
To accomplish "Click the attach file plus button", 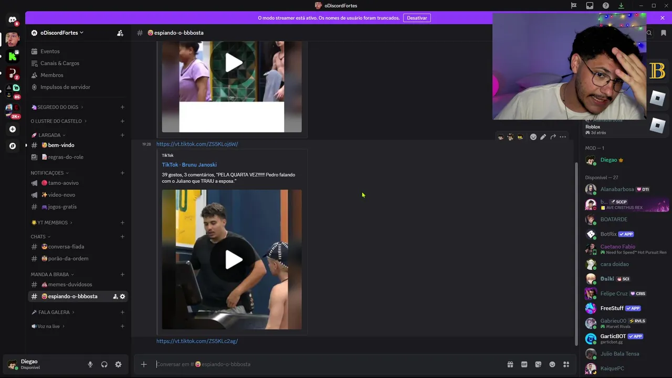I will 143,364.
